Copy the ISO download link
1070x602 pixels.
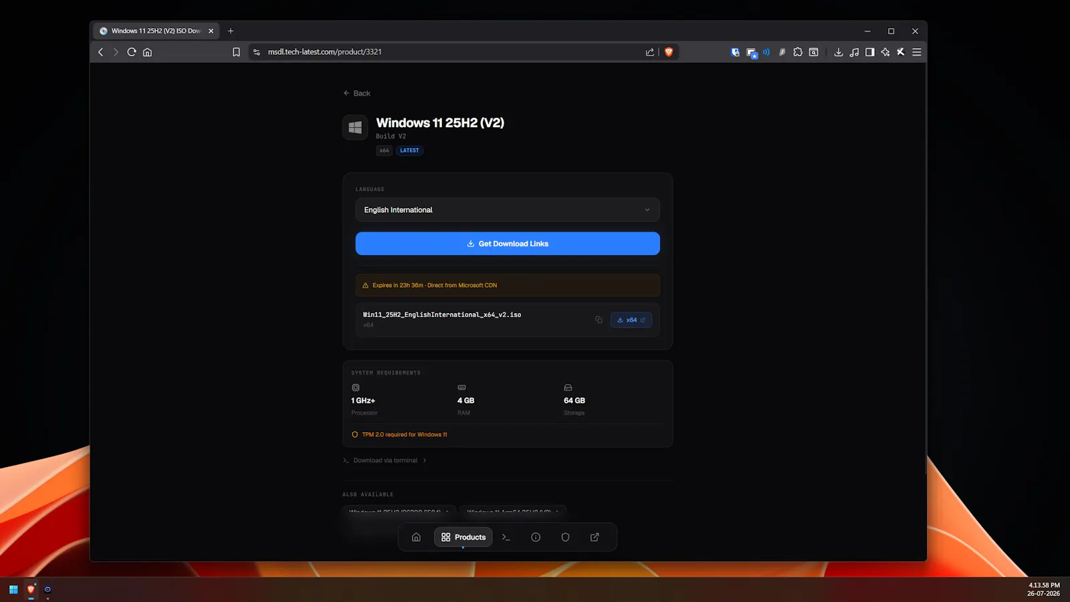[x=599, y=320]
